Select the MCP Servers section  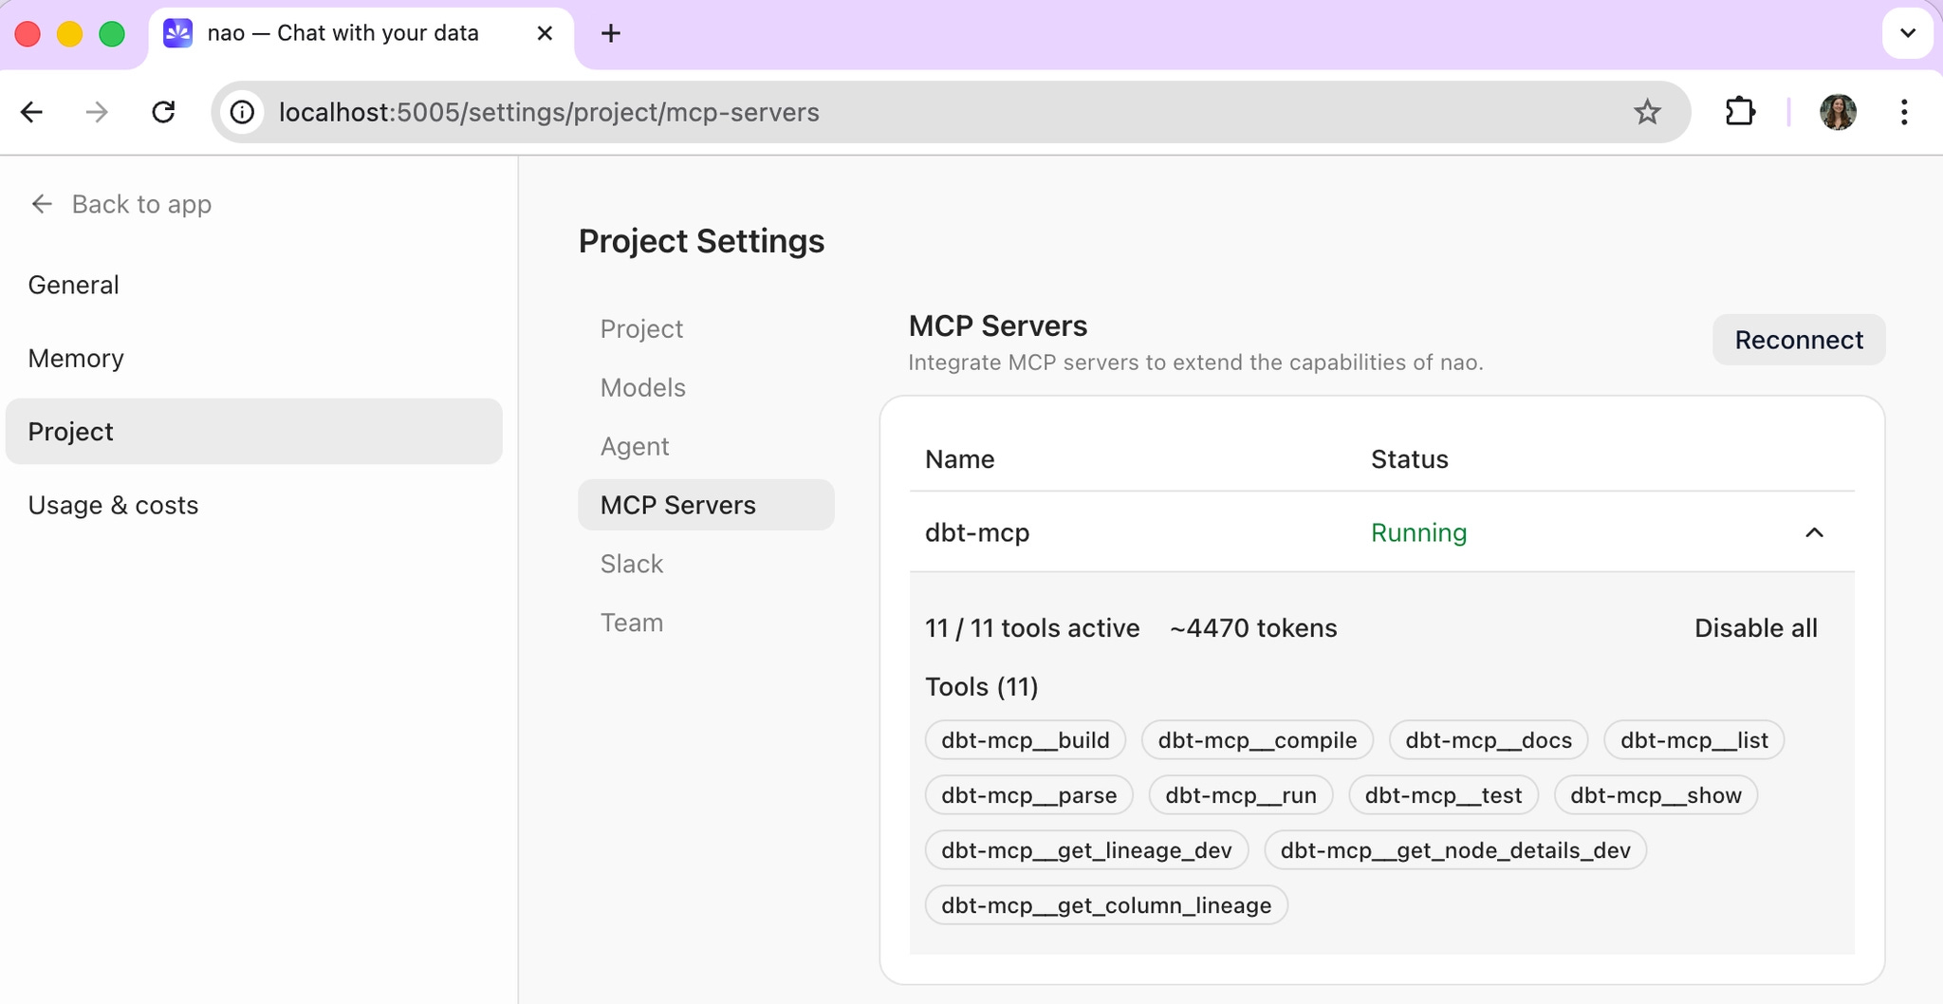click(x=706, y=505)
